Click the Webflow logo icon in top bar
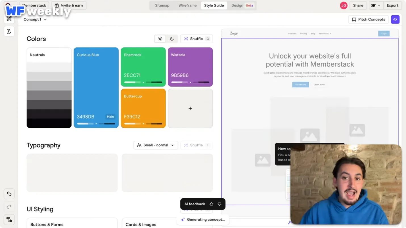 pyautogui.click(x=373, y=5)
